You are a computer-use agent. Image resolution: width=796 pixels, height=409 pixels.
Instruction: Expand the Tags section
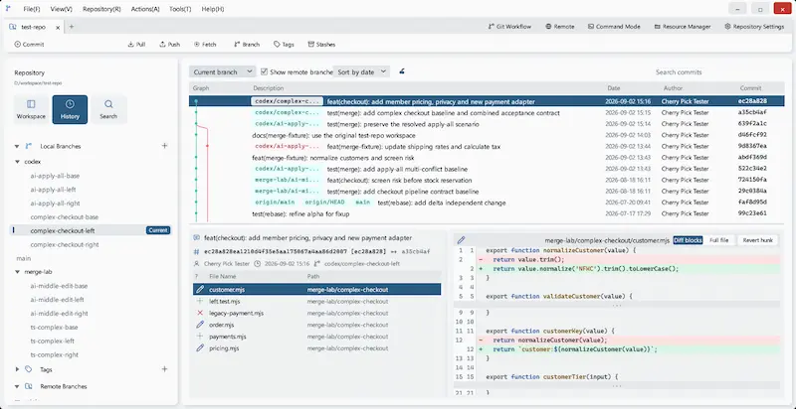tap(17, 369)
